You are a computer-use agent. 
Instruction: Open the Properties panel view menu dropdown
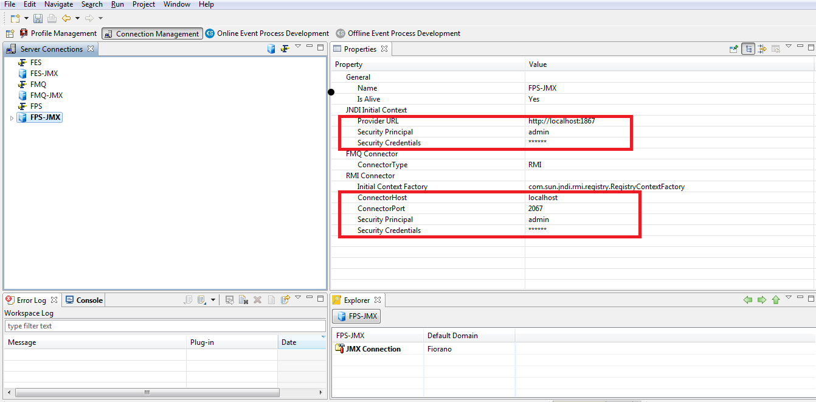(789, 47)
